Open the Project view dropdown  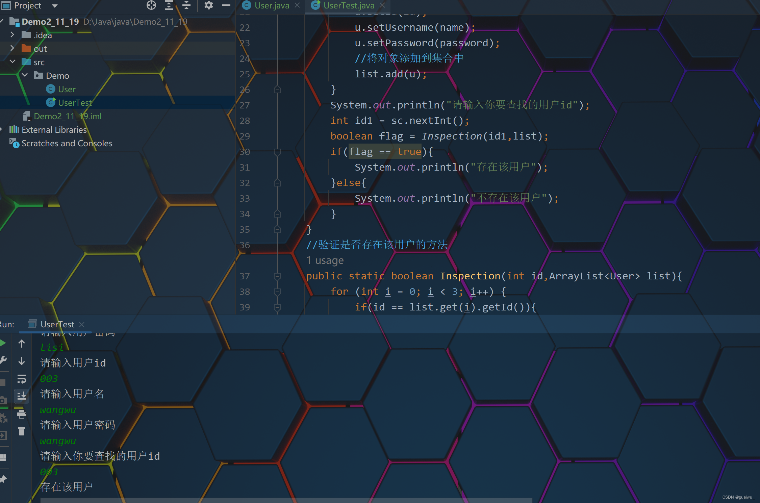[55, 6]
